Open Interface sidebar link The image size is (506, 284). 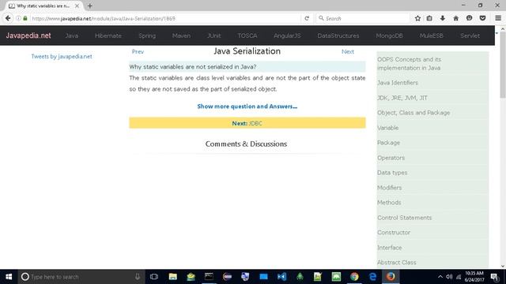(390, 248)
